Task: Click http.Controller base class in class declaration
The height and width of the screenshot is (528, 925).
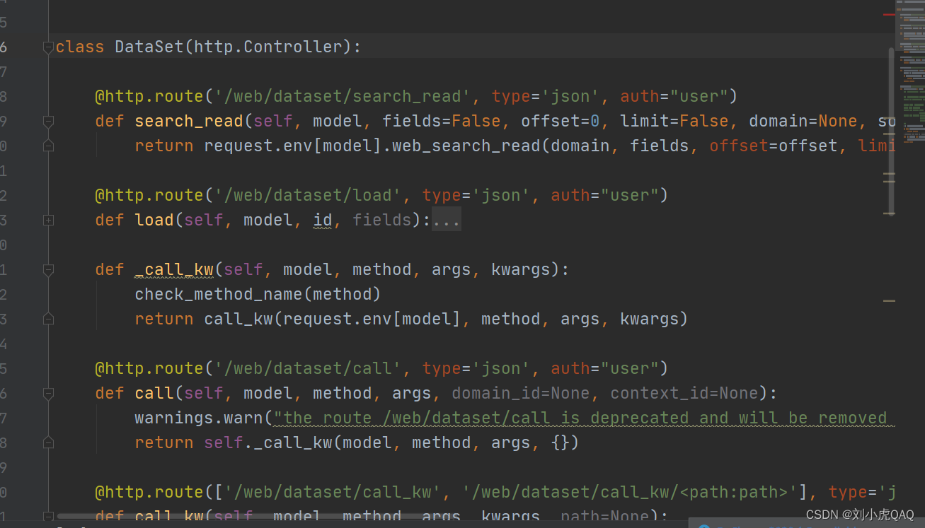Action: 268,47
